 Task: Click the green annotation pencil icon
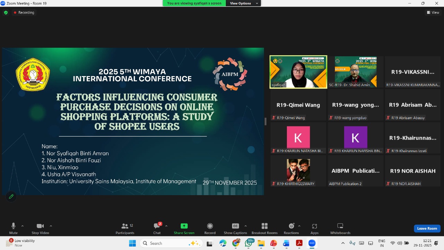tap(11, 197)
